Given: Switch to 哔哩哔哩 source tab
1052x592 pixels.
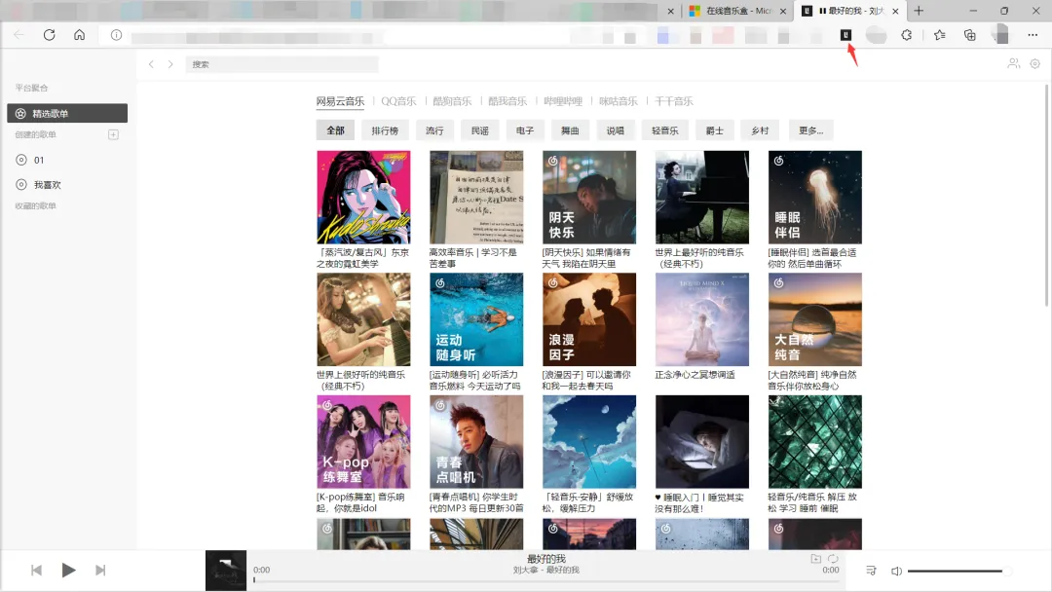Looking at the screenshot, I should (563, 101).
